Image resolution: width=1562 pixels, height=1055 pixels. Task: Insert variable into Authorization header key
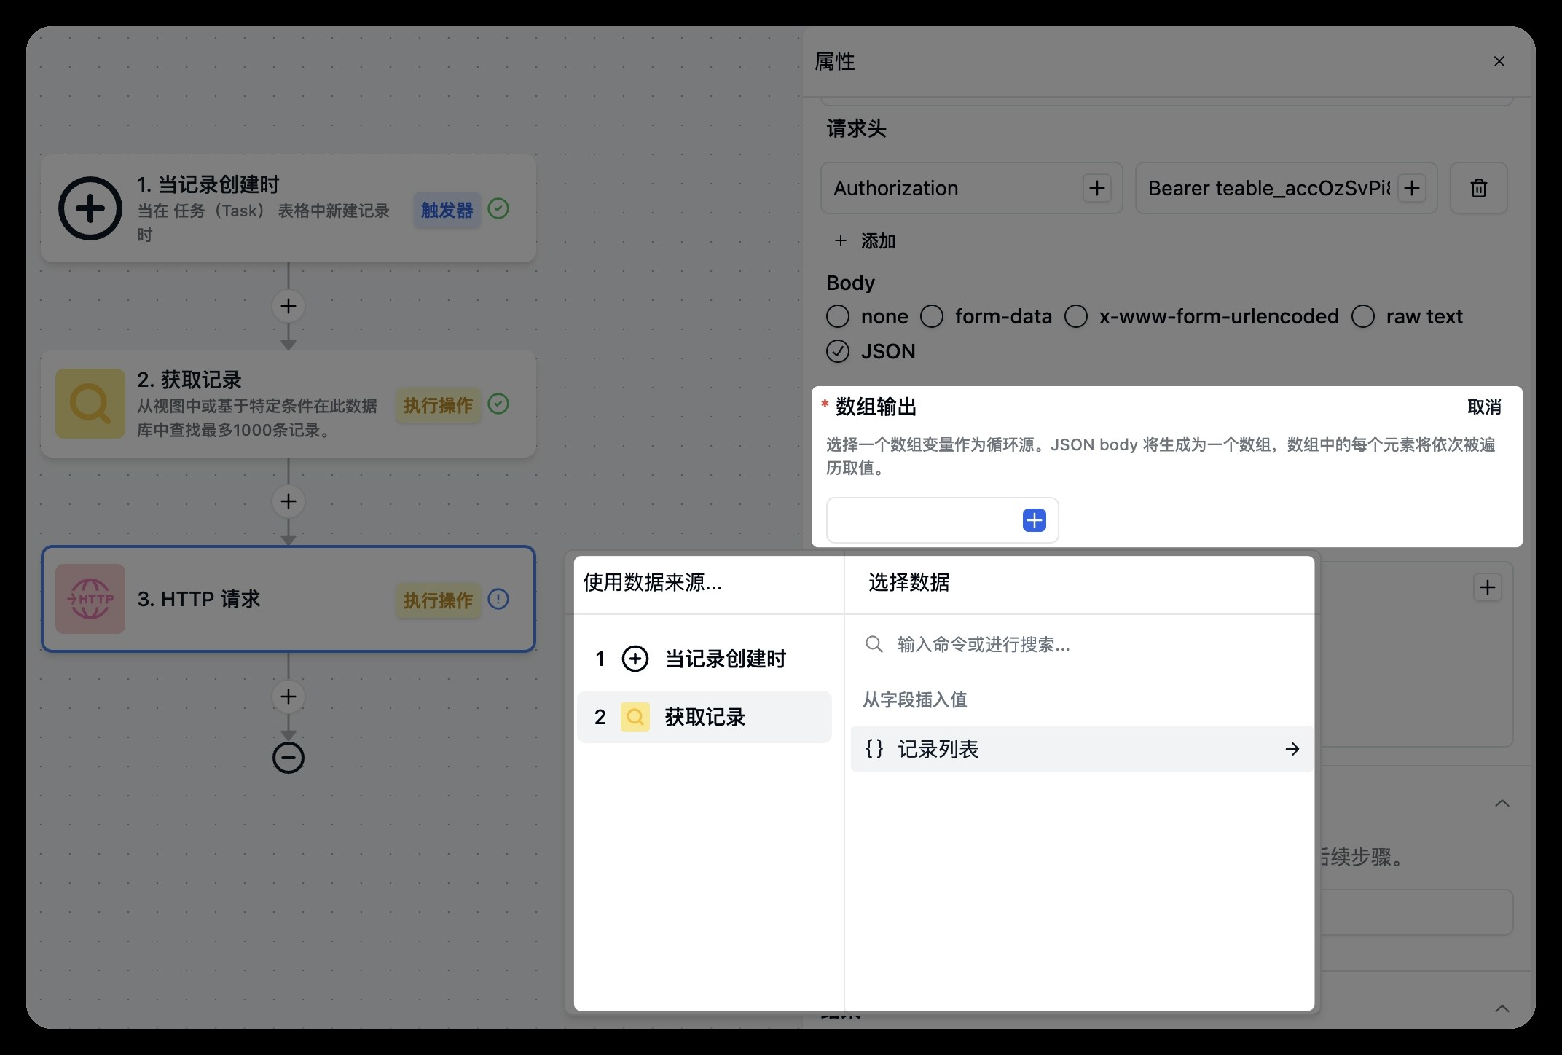click(1097, 188)
